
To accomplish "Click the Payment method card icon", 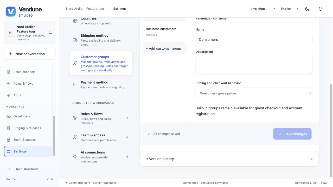I will tap(75, 85).
